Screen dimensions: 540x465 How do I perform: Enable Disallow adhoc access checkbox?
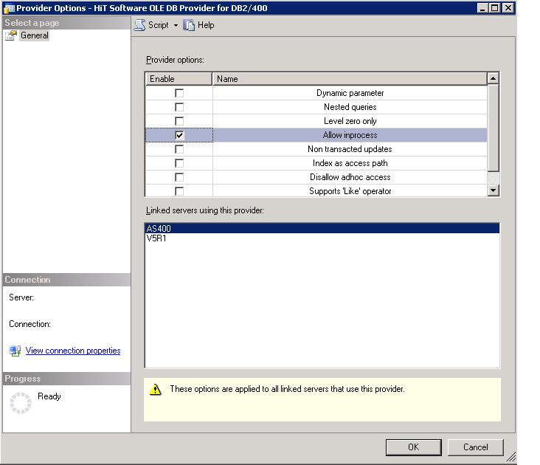[x=179, y=177]
